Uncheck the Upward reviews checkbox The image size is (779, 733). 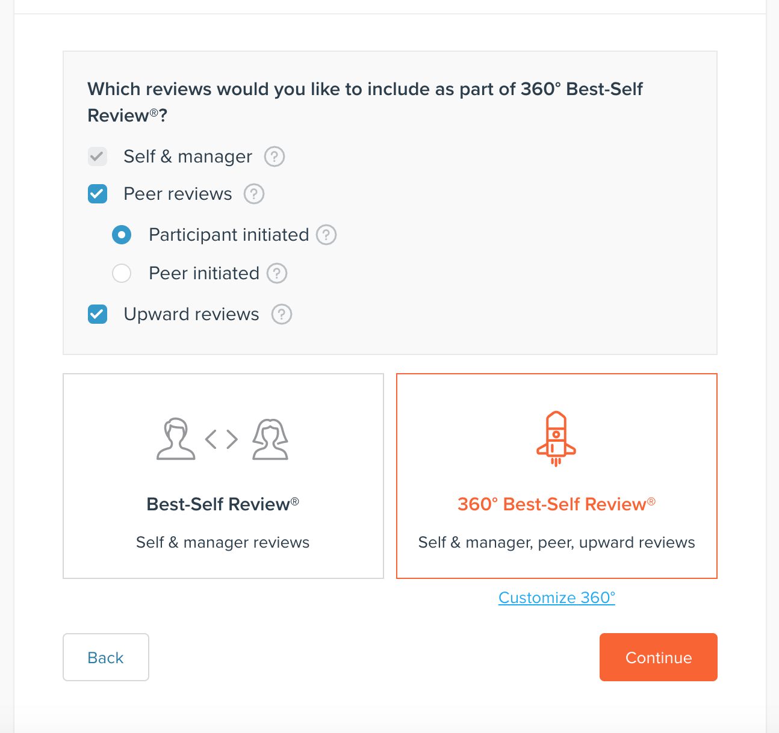pyautogui.click(x=98, y=314)
